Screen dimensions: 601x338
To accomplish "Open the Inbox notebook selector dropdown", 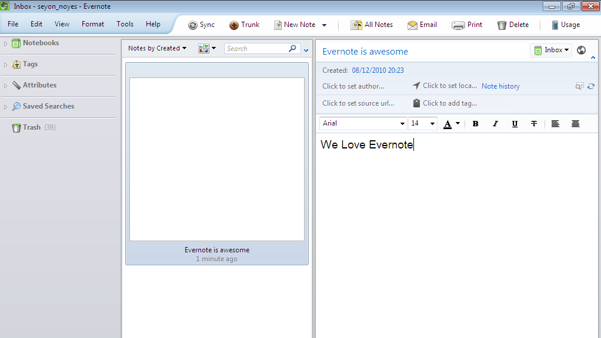I will (x=551, y=50).
